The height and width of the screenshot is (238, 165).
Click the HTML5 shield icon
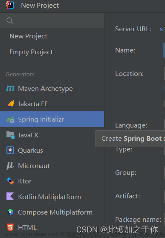(10, 227)
